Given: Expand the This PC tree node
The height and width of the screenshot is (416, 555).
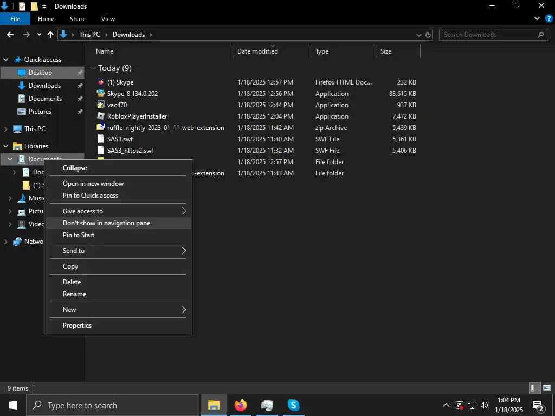Looking at the screenshot, I should coord(5,129).
